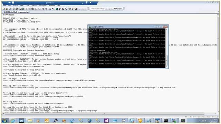Open the Help menu
The width and height of the screenshot is (221, 124).
59,6
